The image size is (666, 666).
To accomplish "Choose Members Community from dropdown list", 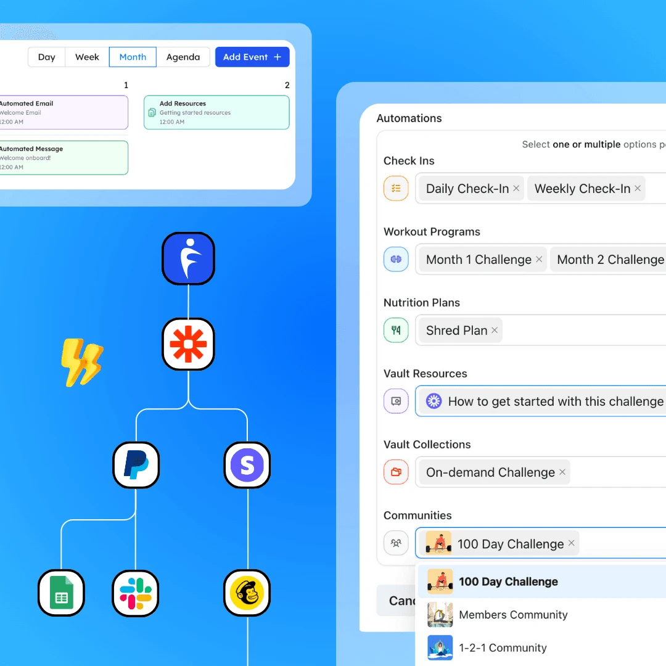I will pyautogui.click(x=542, y=615).
